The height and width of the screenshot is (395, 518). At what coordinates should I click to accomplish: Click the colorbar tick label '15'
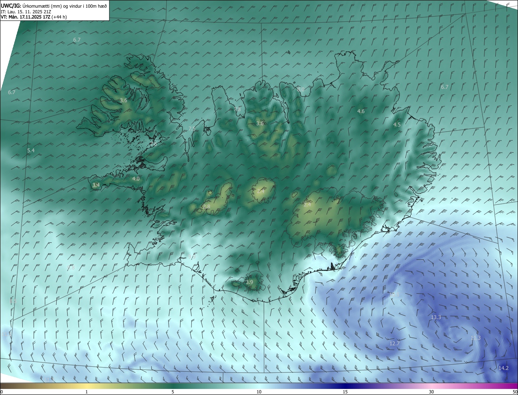(x=345, y=392)
